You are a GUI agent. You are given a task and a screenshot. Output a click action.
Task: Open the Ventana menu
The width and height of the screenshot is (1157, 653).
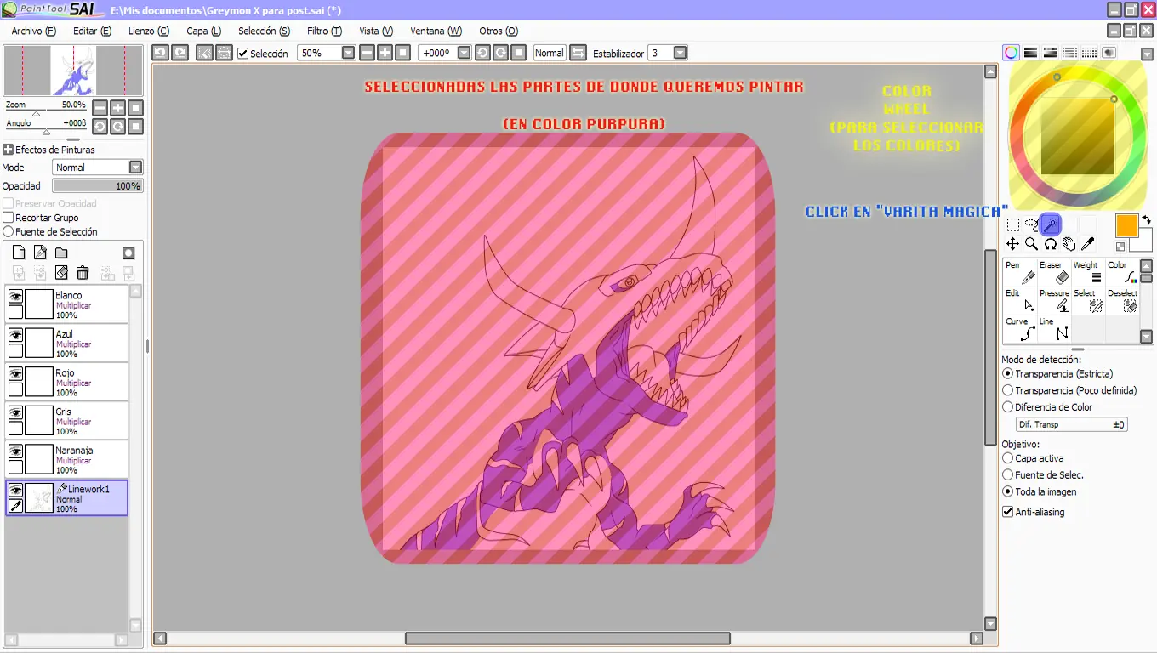436,31
